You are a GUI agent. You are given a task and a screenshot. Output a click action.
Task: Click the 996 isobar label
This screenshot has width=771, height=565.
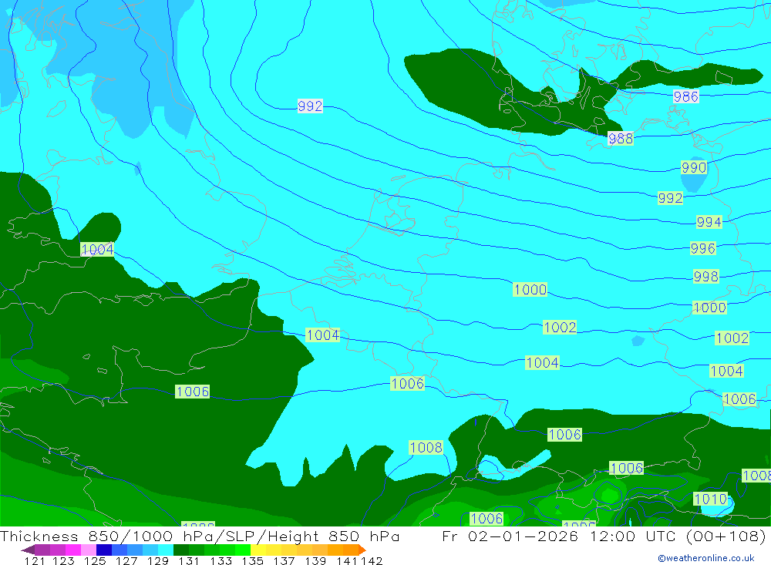point(702,248)
